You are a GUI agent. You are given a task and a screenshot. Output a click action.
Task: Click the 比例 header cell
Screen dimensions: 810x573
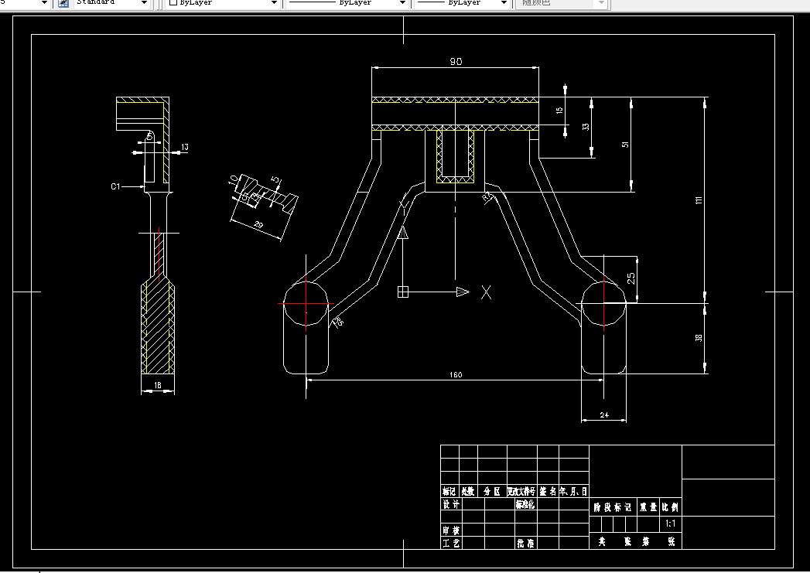coord(671,507)
